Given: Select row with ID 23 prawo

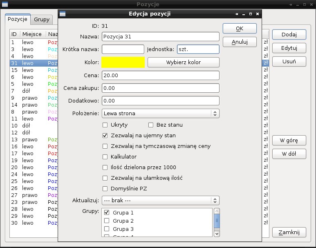Looking at the screenshot, I should [34, 202].
